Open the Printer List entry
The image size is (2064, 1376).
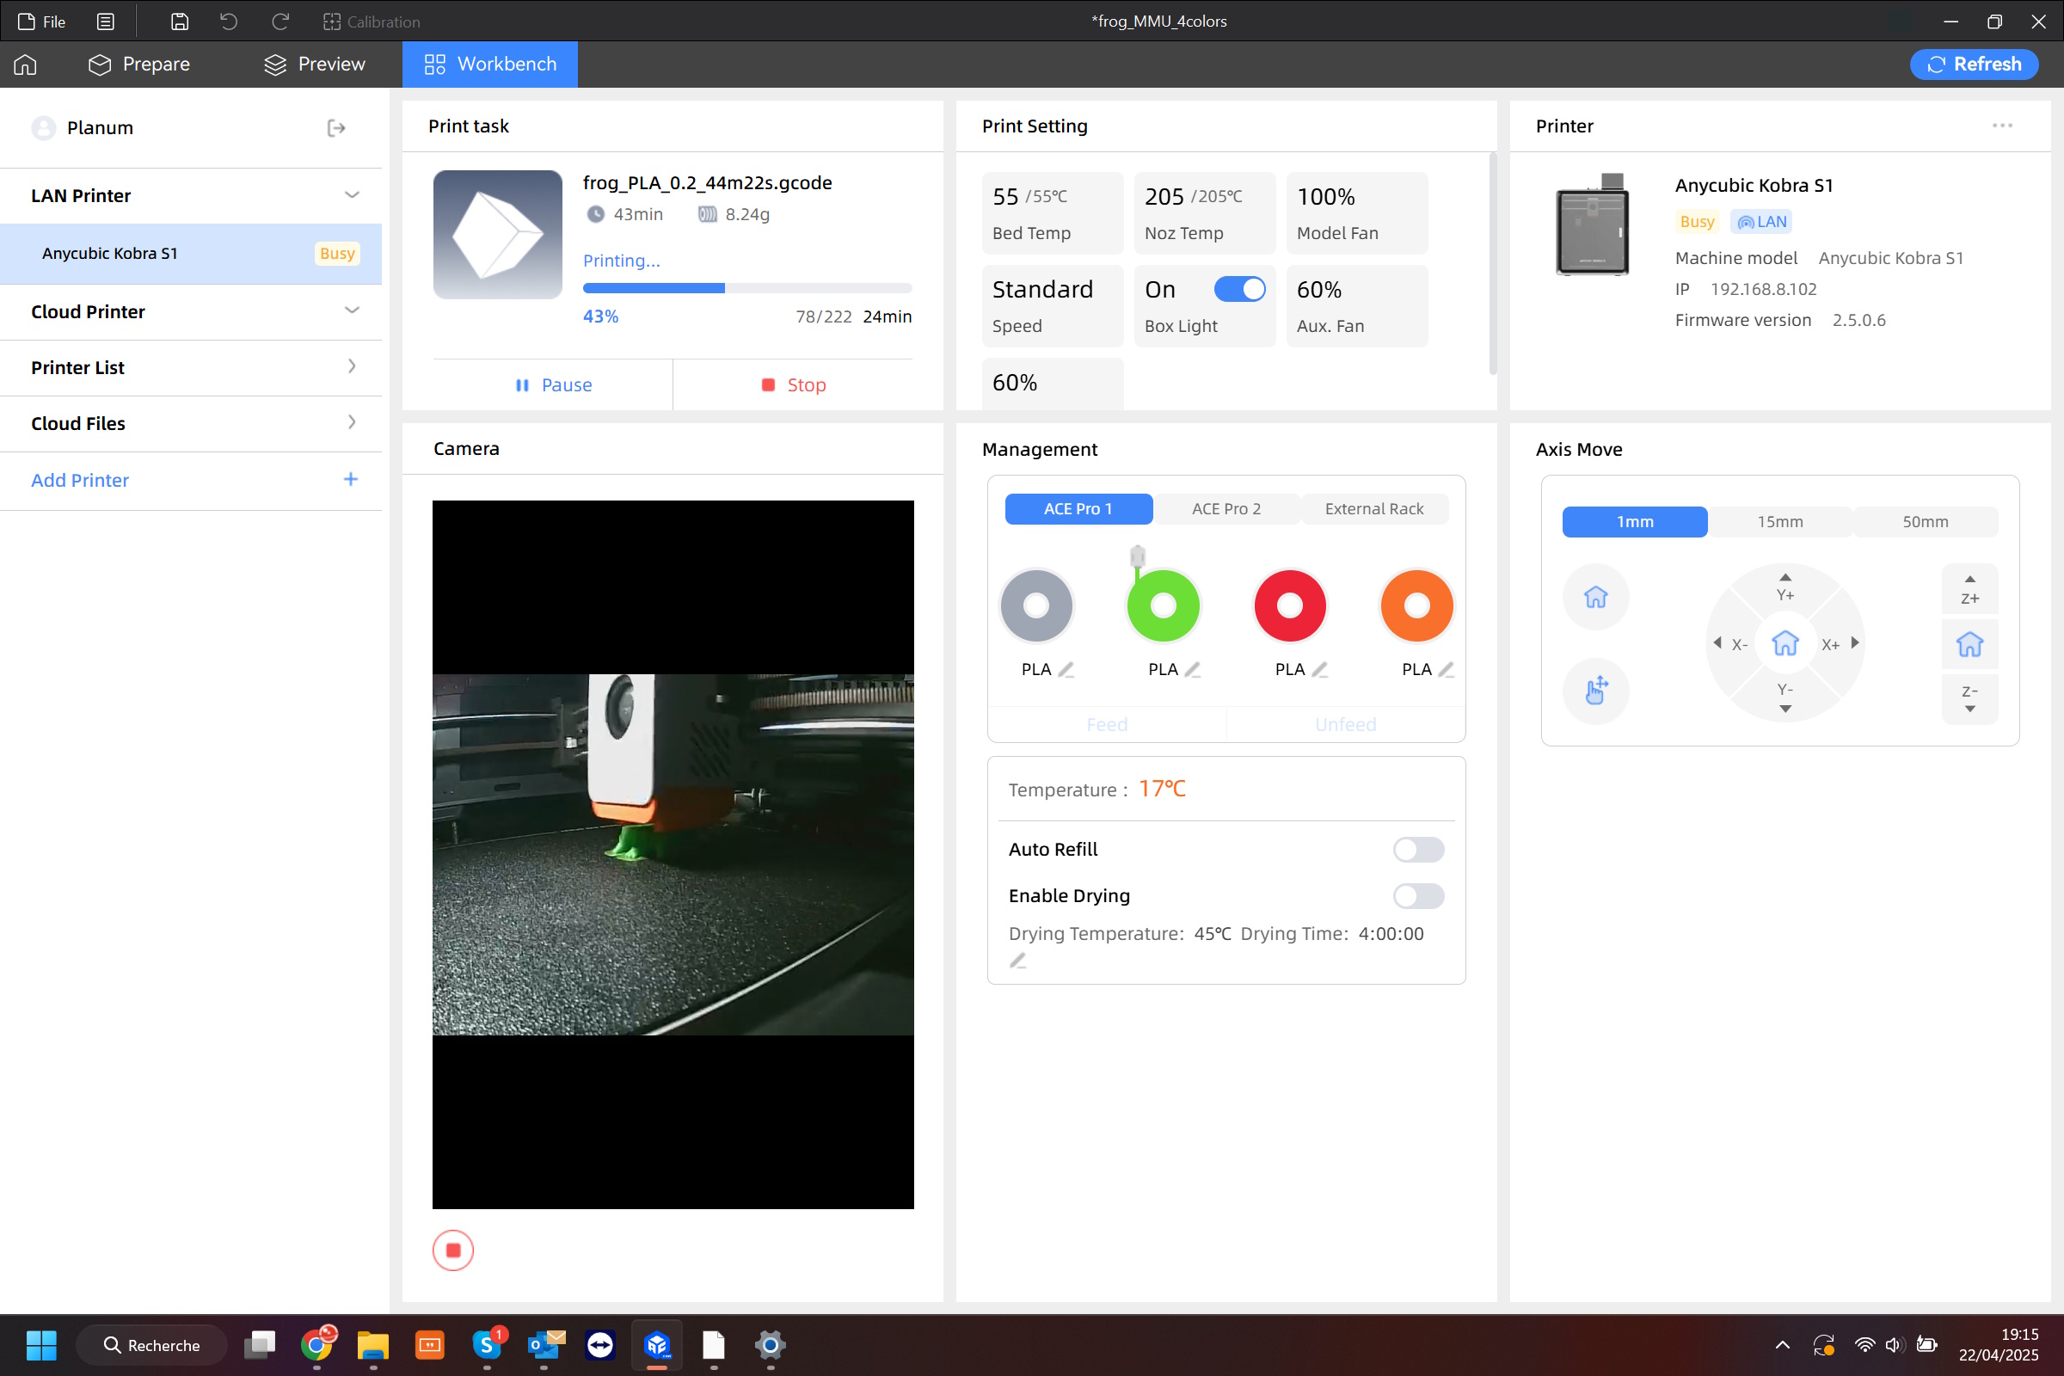(190, 368)
